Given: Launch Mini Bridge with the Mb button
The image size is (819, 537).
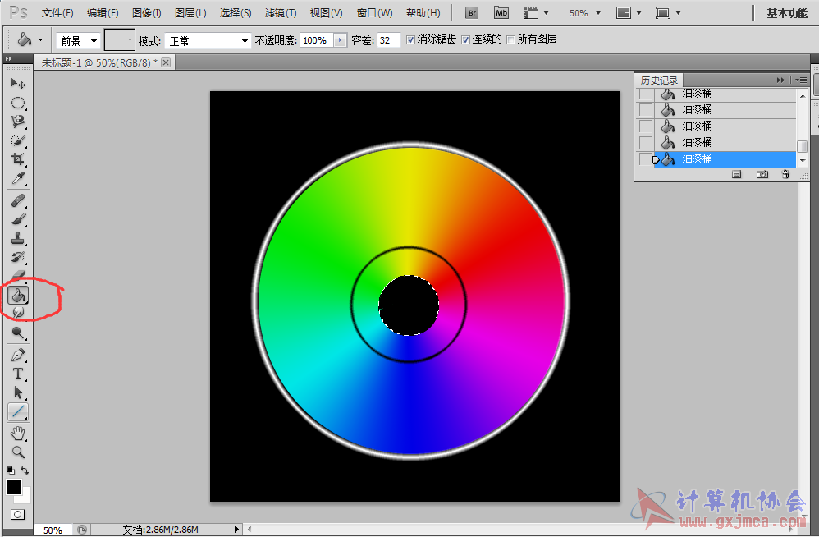Looking at the screenshot, I should [501, 12].
